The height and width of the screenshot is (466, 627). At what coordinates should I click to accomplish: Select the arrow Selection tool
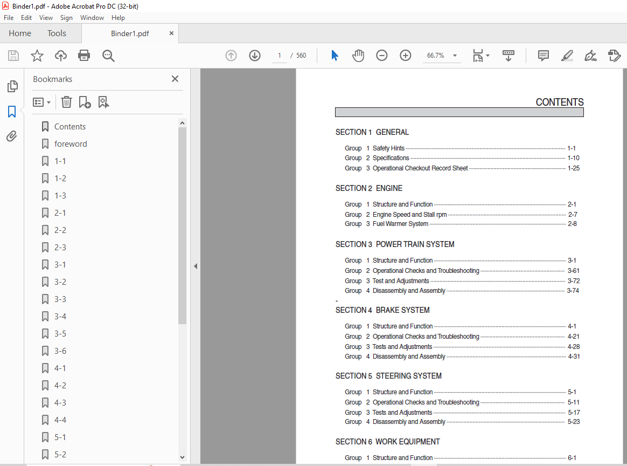[x=335, y=55]
